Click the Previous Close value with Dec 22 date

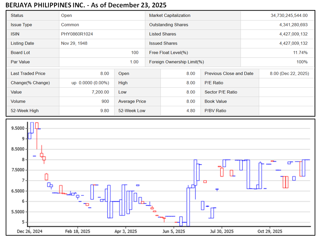point(289,74)
